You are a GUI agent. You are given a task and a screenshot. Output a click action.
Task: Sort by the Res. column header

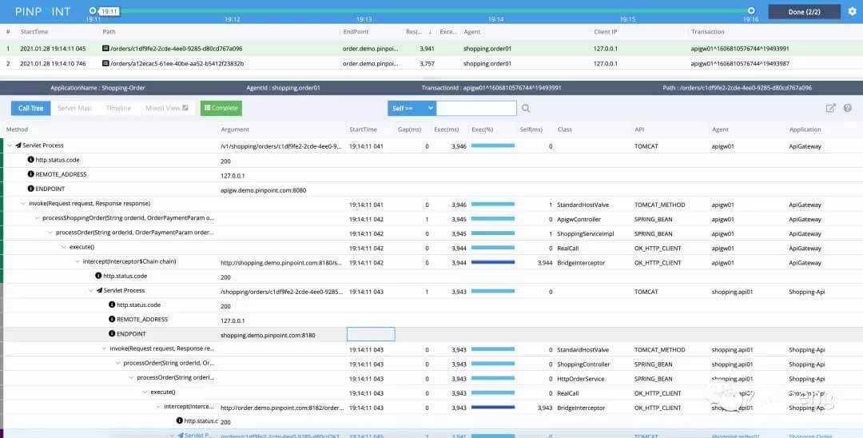click(x=415, y=32)
